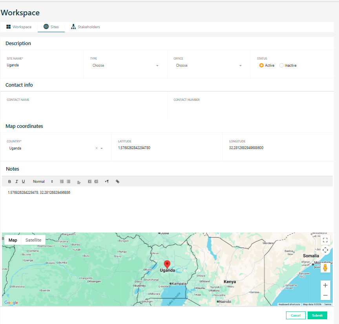Apply italic formatting in Notes editor
The image size is (339, 324).
(x=16, y=182)
